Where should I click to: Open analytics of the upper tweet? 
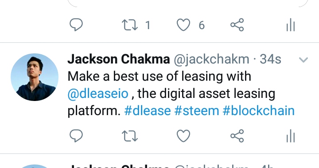(x=291, y=25)
